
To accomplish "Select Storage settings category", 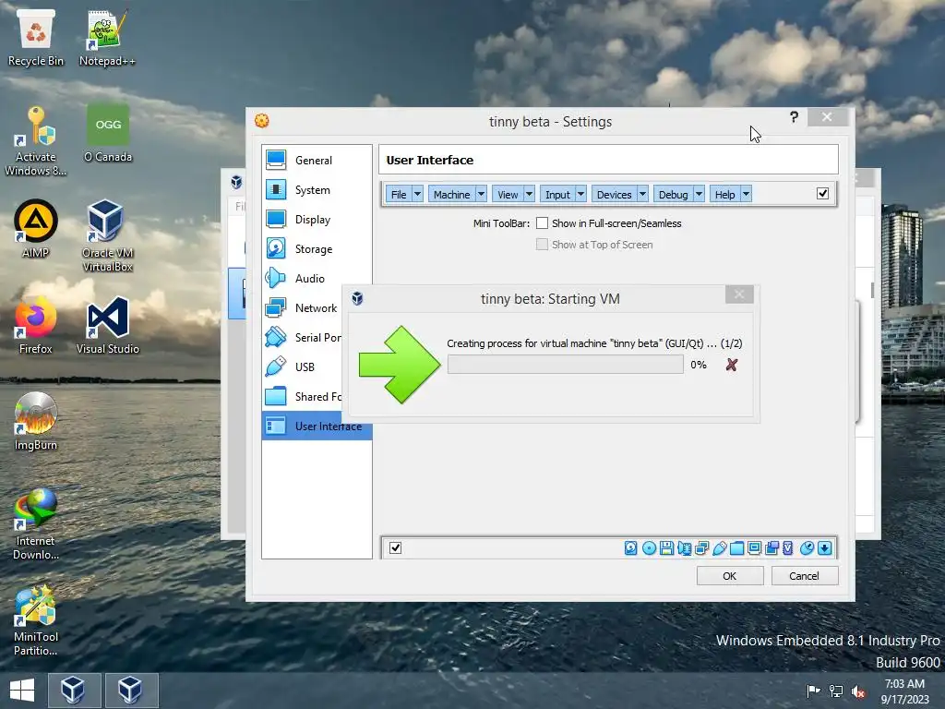I will [x=317, y=248].
